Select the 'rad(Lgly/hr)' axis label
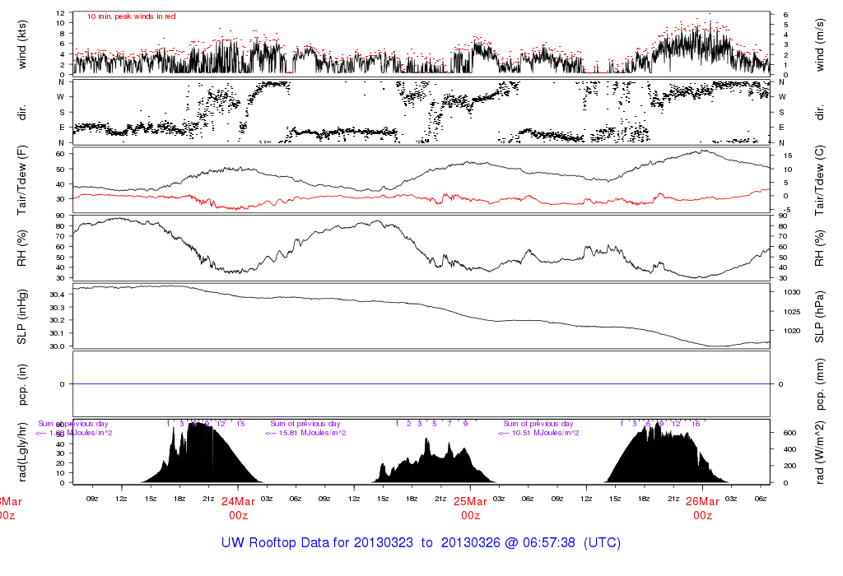The image size is (843, 576). click(x=21, y=452)
